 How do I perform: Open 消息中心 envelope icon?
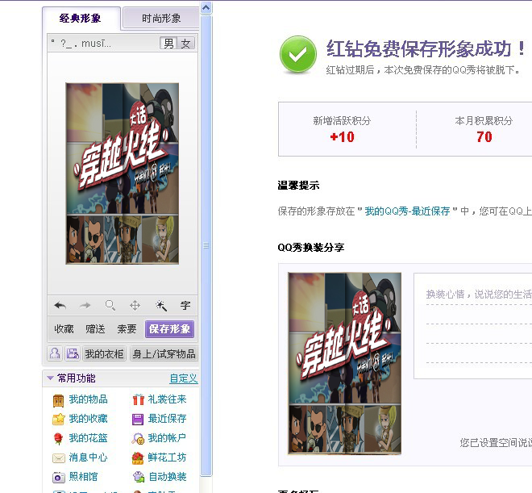pos(58,458)
